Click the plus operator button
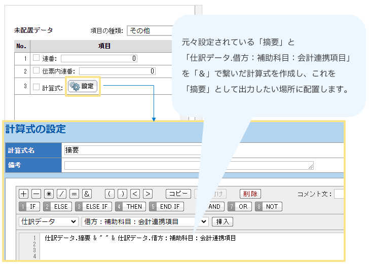 (23, 194)
